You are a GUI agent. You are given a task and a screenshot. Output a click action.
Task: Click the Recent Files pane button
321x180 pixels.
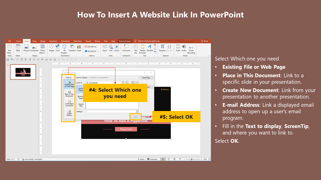click(81, 105)
